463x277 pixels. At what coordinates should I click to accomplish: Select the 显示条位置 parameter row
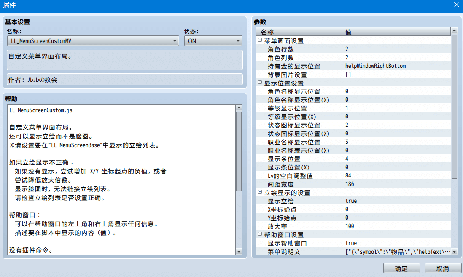coord(353,159)
